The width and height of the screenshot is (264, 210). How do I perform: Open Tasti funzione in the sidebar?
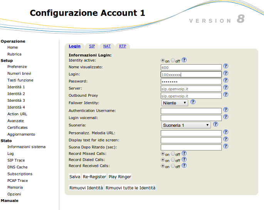pos(20,80)
